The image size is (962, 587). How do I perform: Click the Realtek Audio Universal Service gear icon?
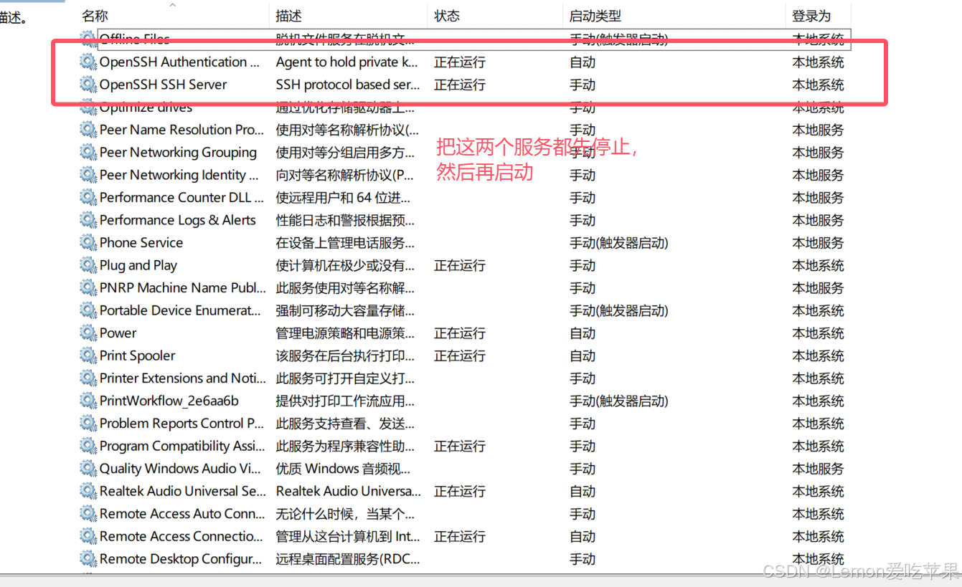(x=88, y=491)
